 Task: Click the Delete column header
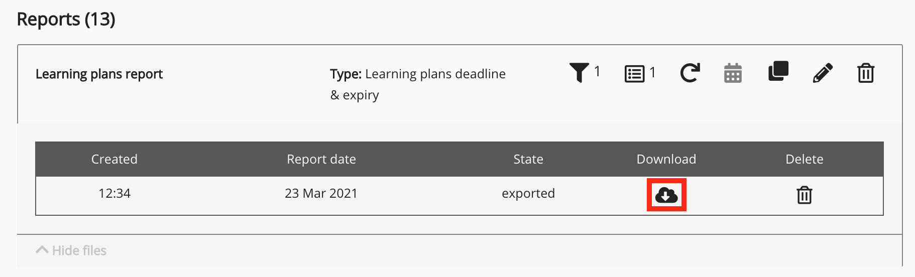click(x=804, y=159)
